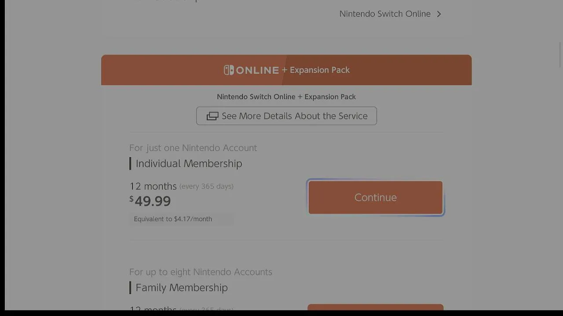Click the "(every 365 days)" note beside 12 months
The width and height of the screenshot is (563, 316).
tap(206, 187)
